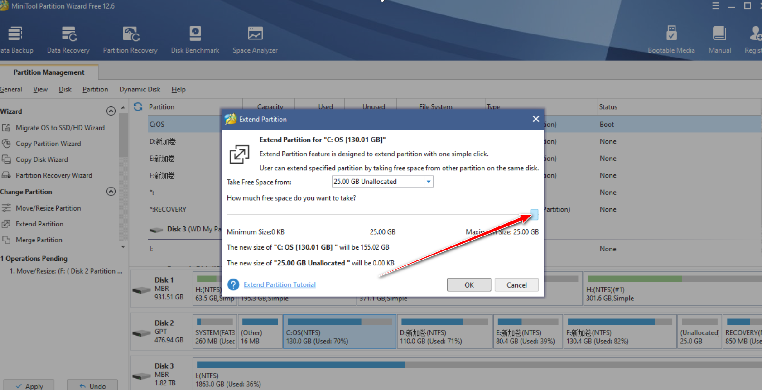
Task: Open the View menu
Action: point(40,89)
